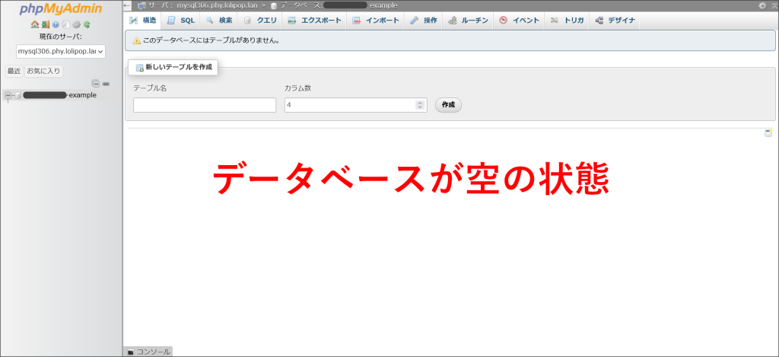Click the server icon in breadcrumb
The height and width of the screenshot is (357, 779).
click(x=141, y=5)
